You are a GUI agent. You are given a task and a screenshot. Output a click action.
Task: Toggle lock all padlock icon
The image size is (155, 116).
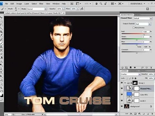[x=136, y=78]
